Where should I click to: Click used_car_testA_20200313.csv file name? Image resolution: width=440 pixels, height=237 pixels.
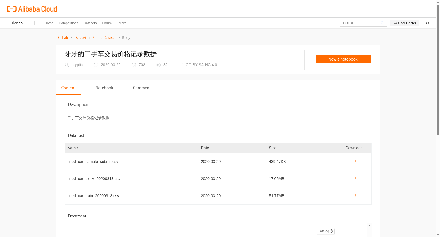point(94,179)
